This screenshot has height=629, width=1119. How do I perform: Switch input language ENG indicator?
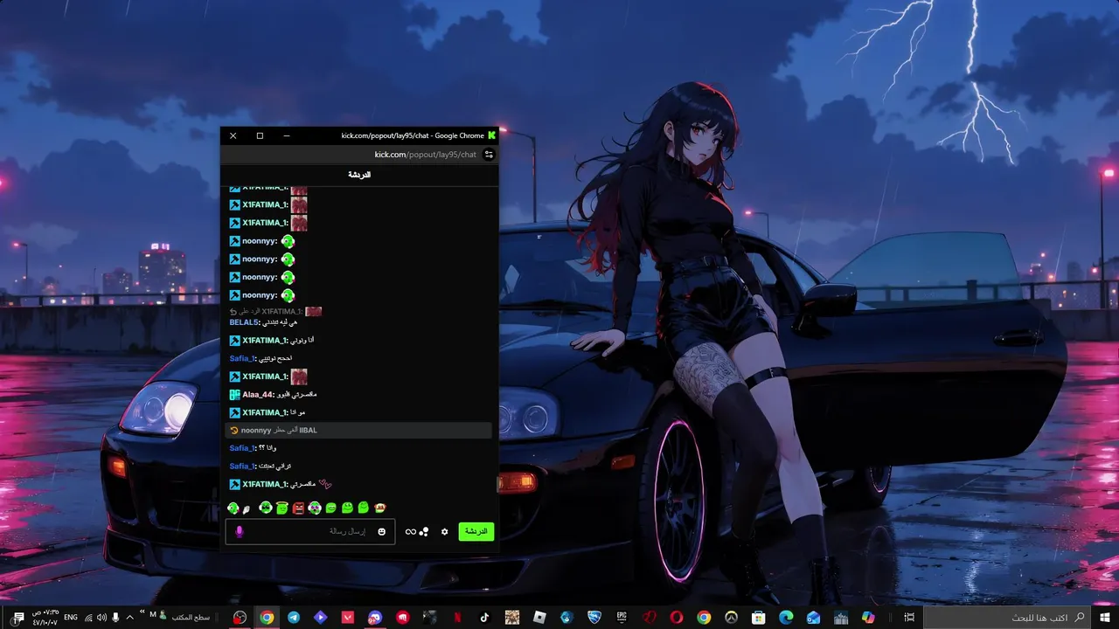click(x=71, y=618)
